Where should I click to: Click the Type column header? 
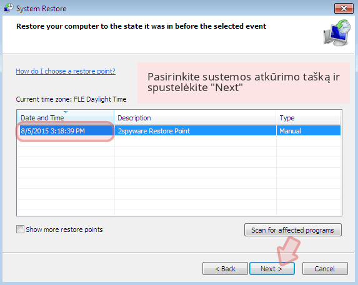pos(308,118)
